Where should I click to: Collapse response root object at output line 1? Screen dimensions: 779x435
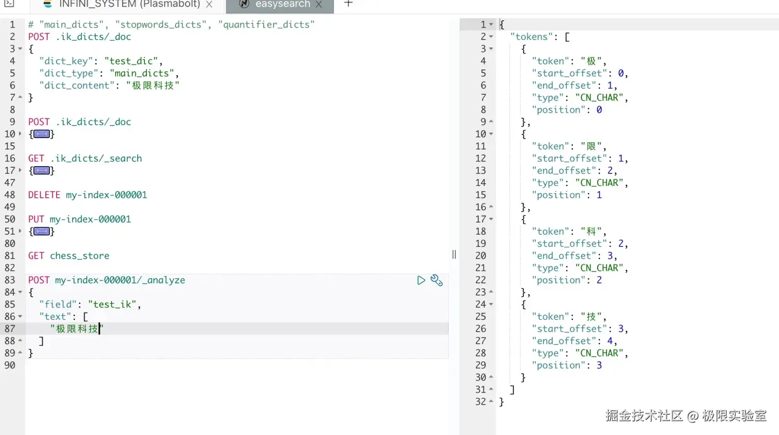pos(491,24)
